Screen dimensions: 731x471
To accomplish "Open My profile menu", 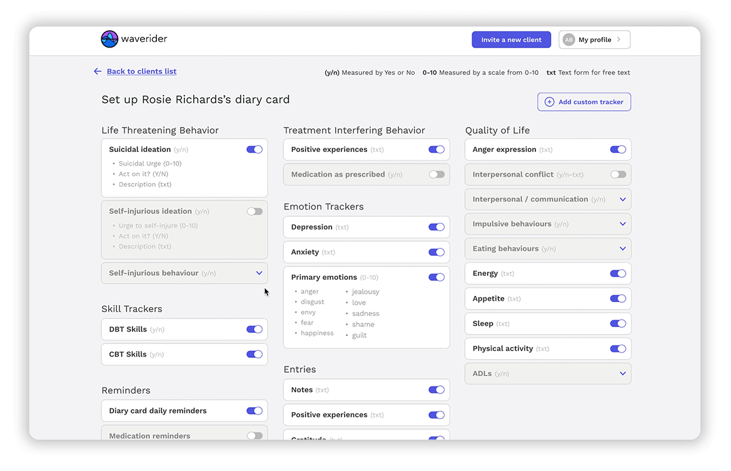I will [595, 39].
